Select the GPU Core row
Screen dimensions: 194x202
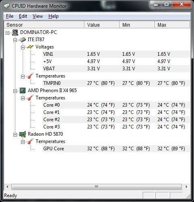tap(116, 149)
